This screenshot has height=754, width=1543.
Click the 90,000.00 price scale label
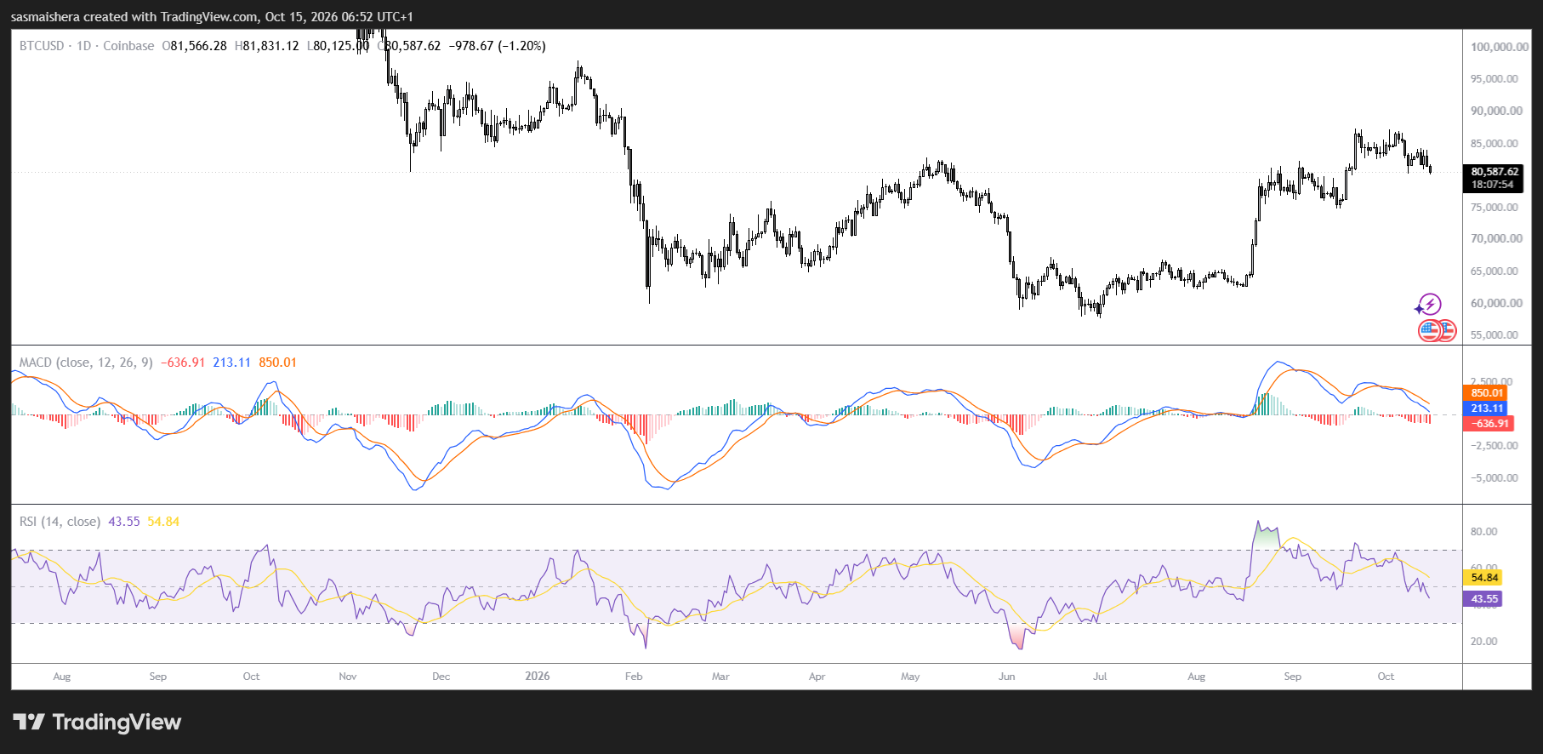(x=1496, y=111)
